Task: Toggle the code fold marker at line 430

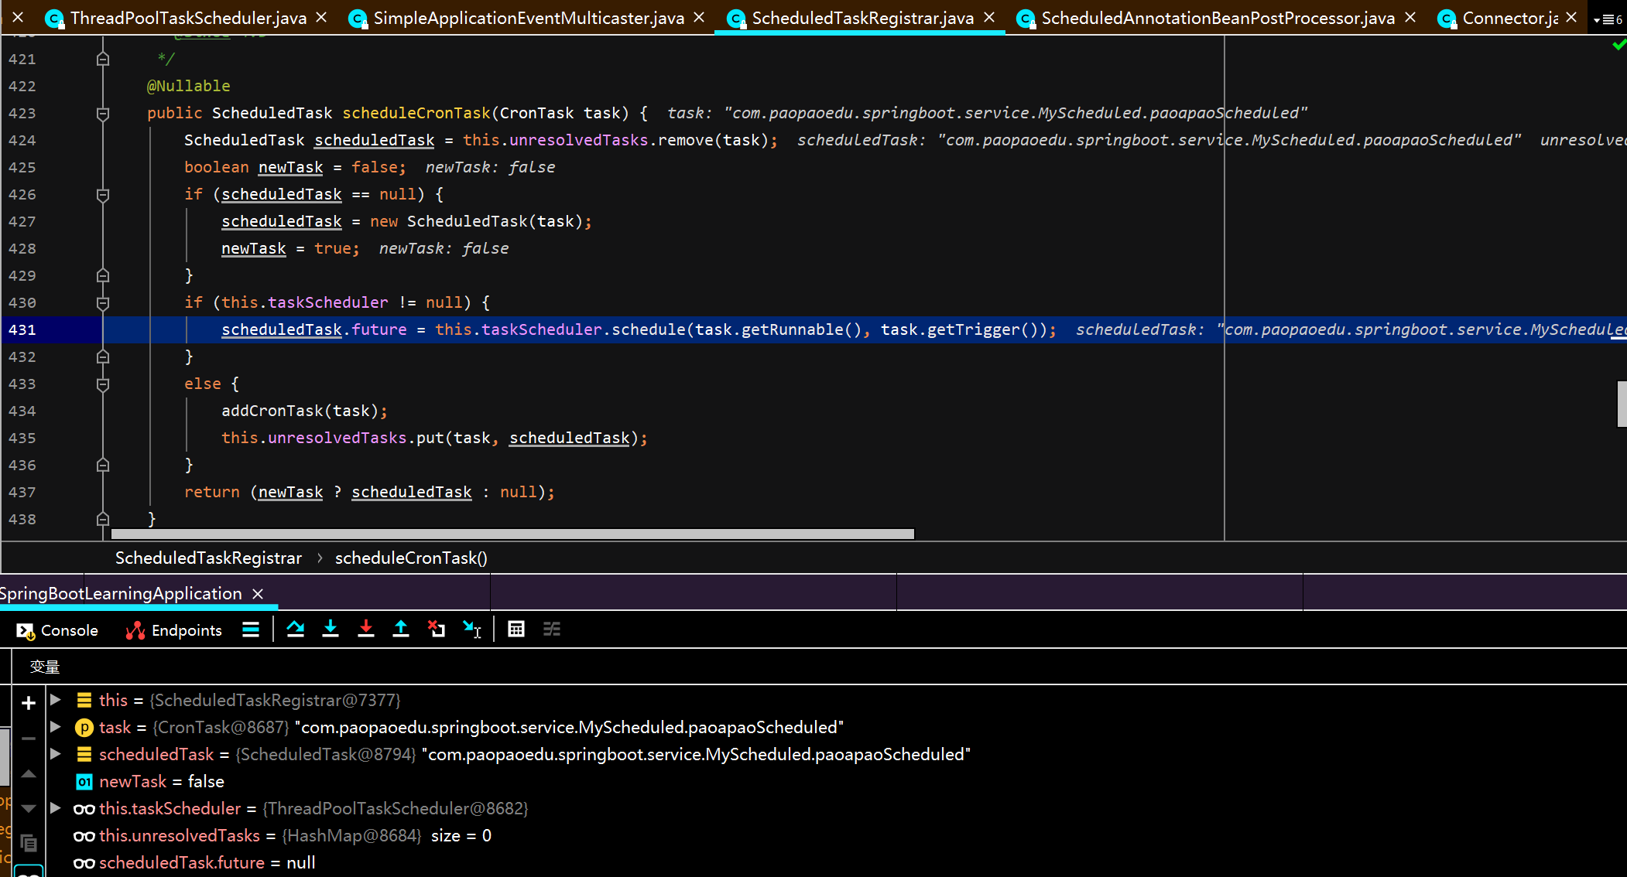Action: [103, 303]
